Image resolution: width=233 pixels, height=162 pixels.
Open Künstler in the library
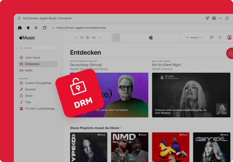(38, 89)
